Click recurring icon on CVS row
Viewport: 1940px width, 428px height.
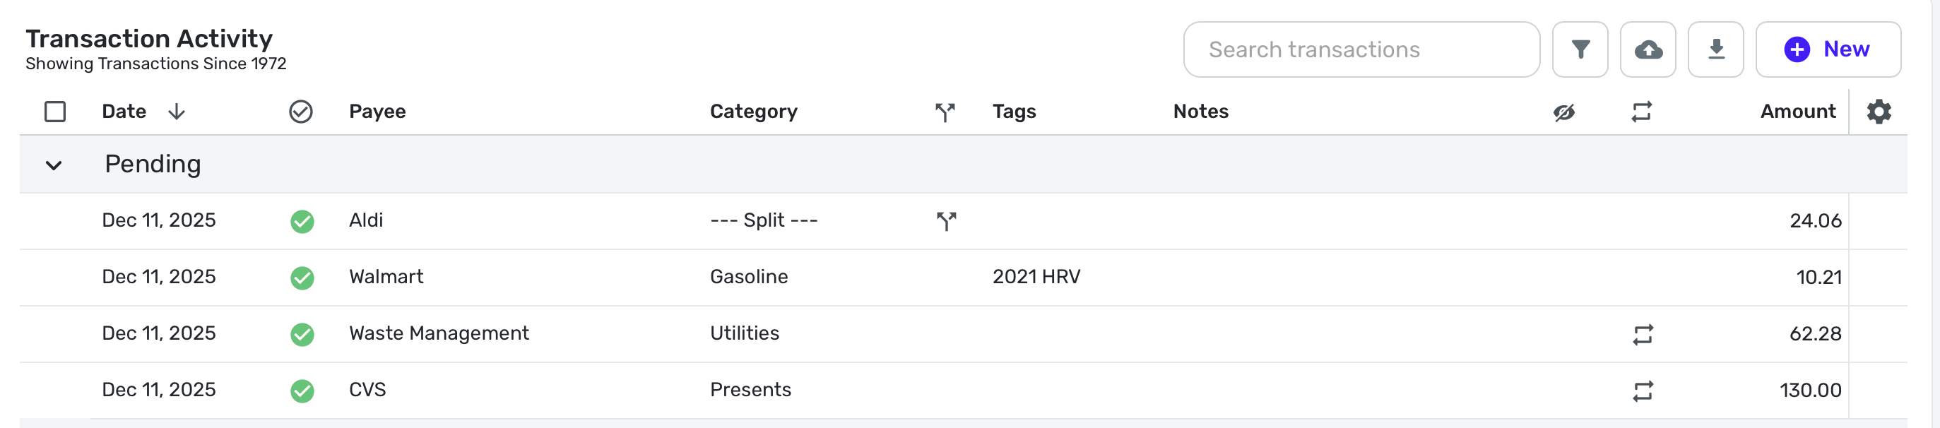[x=1643, y=391]
